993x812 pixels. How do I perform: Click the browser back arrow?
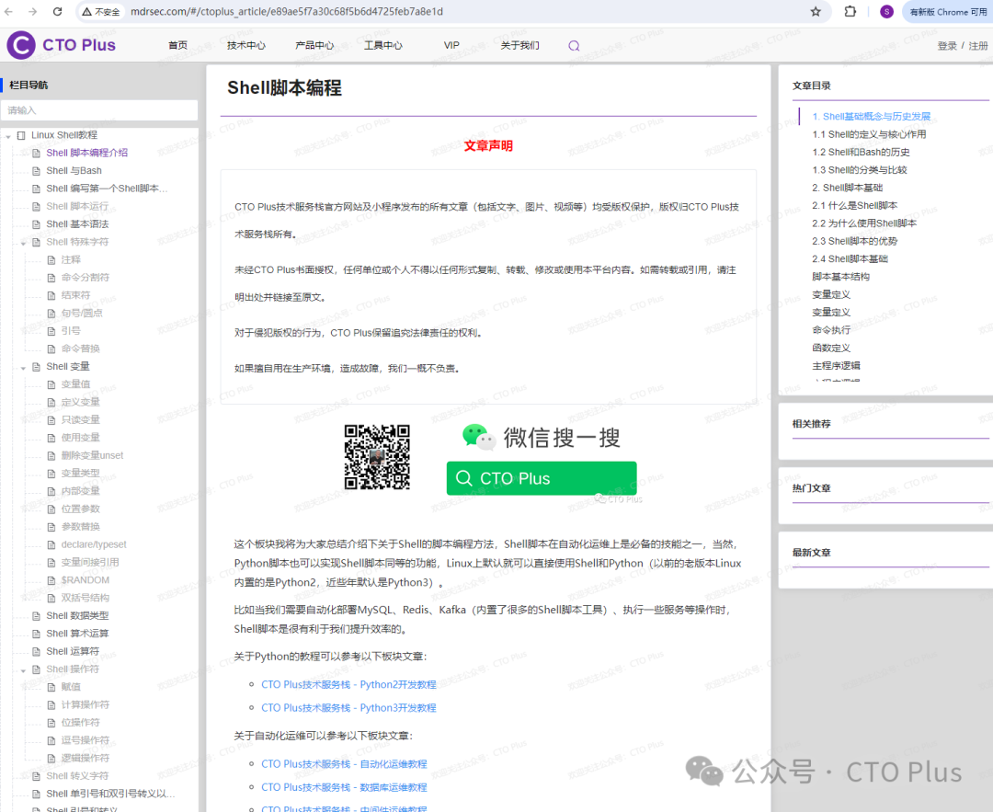tap(8, 11)
